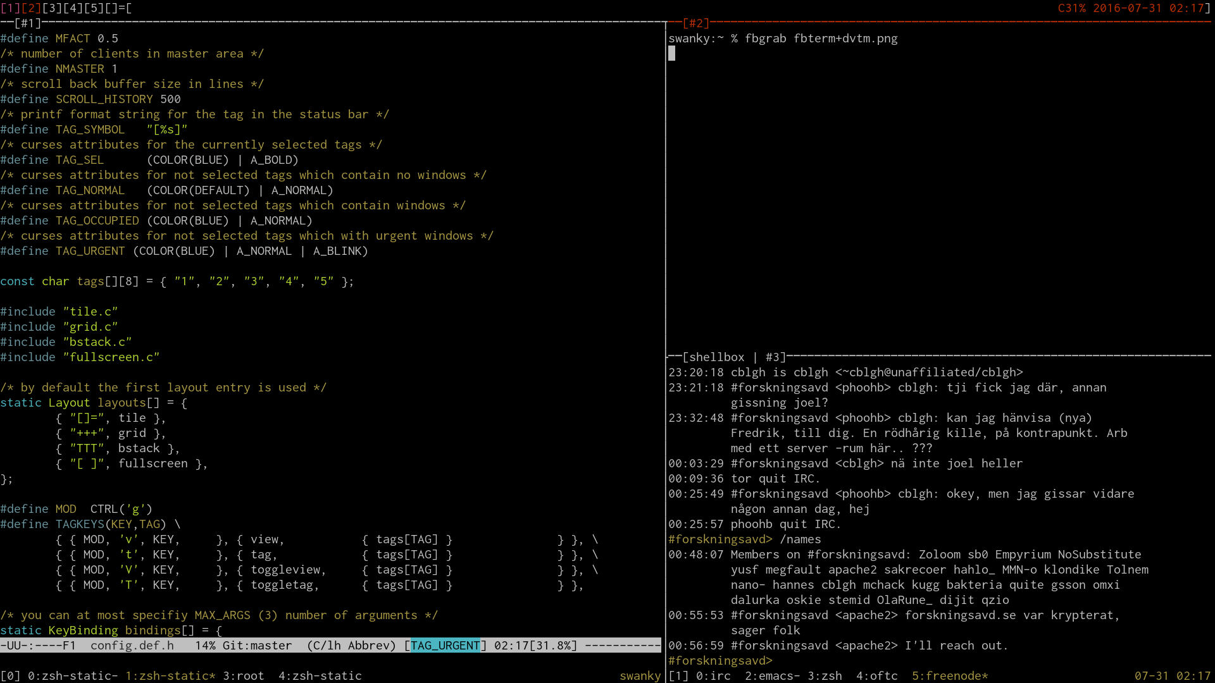Focus the shellbox #3 window title
This screenshot has height=683, width=1215.
734,357
